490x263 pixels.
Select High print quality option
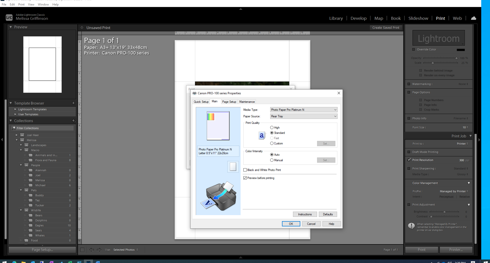272,128
